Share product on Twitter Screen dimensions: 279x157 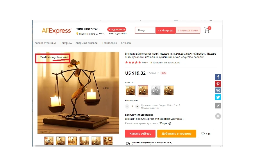tap(218, 97)
